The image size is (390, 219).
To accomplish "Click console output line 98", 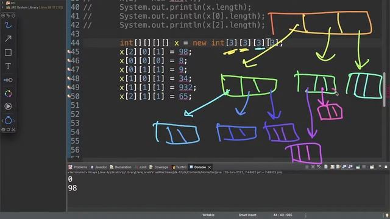I will coord(73,188).
